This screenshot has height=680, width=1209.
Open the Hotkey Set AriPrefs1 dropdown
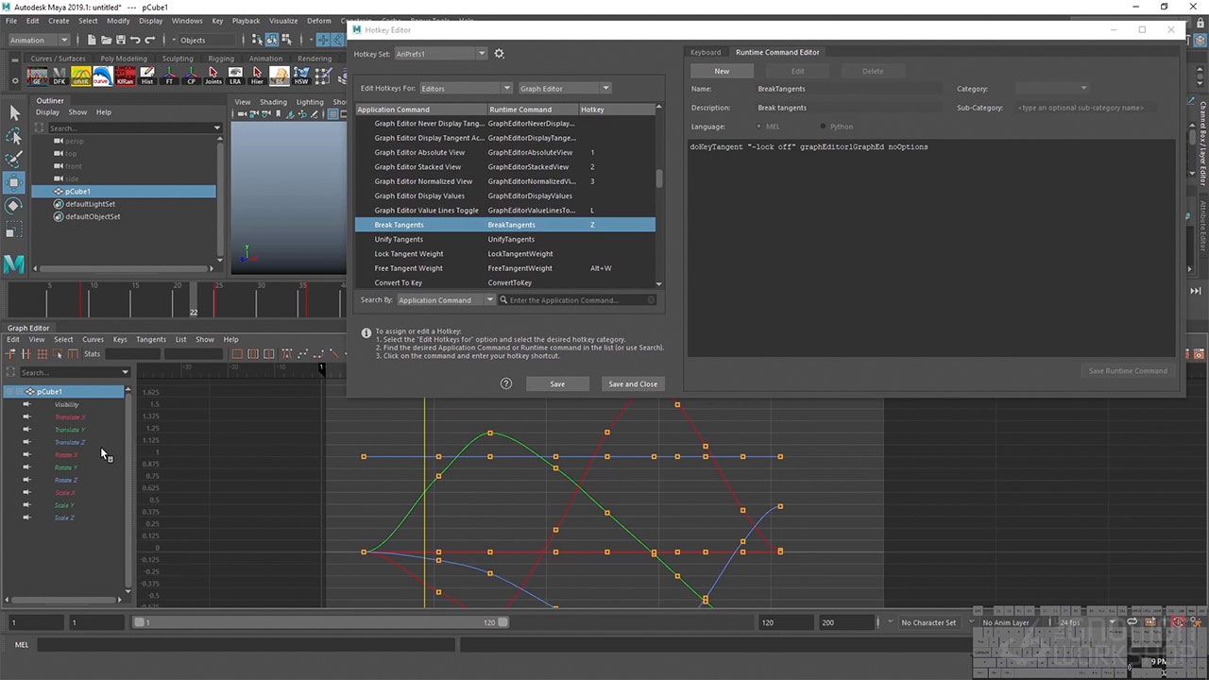tap(440, 54)
